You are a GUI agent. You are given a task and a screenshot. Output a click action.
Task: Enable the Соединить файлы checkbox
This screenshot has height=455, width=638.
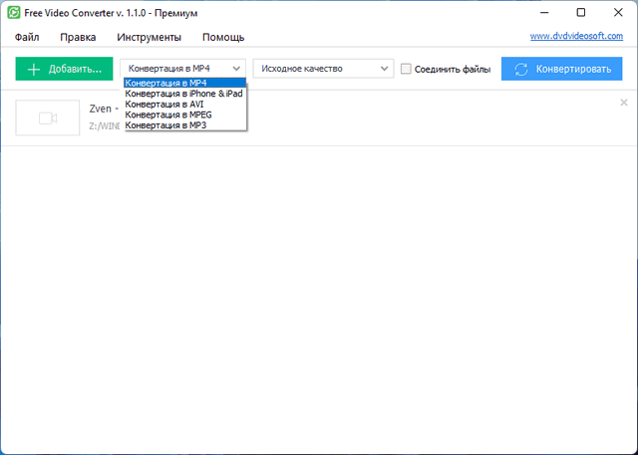pyautogui.click(x=406, y=69)
